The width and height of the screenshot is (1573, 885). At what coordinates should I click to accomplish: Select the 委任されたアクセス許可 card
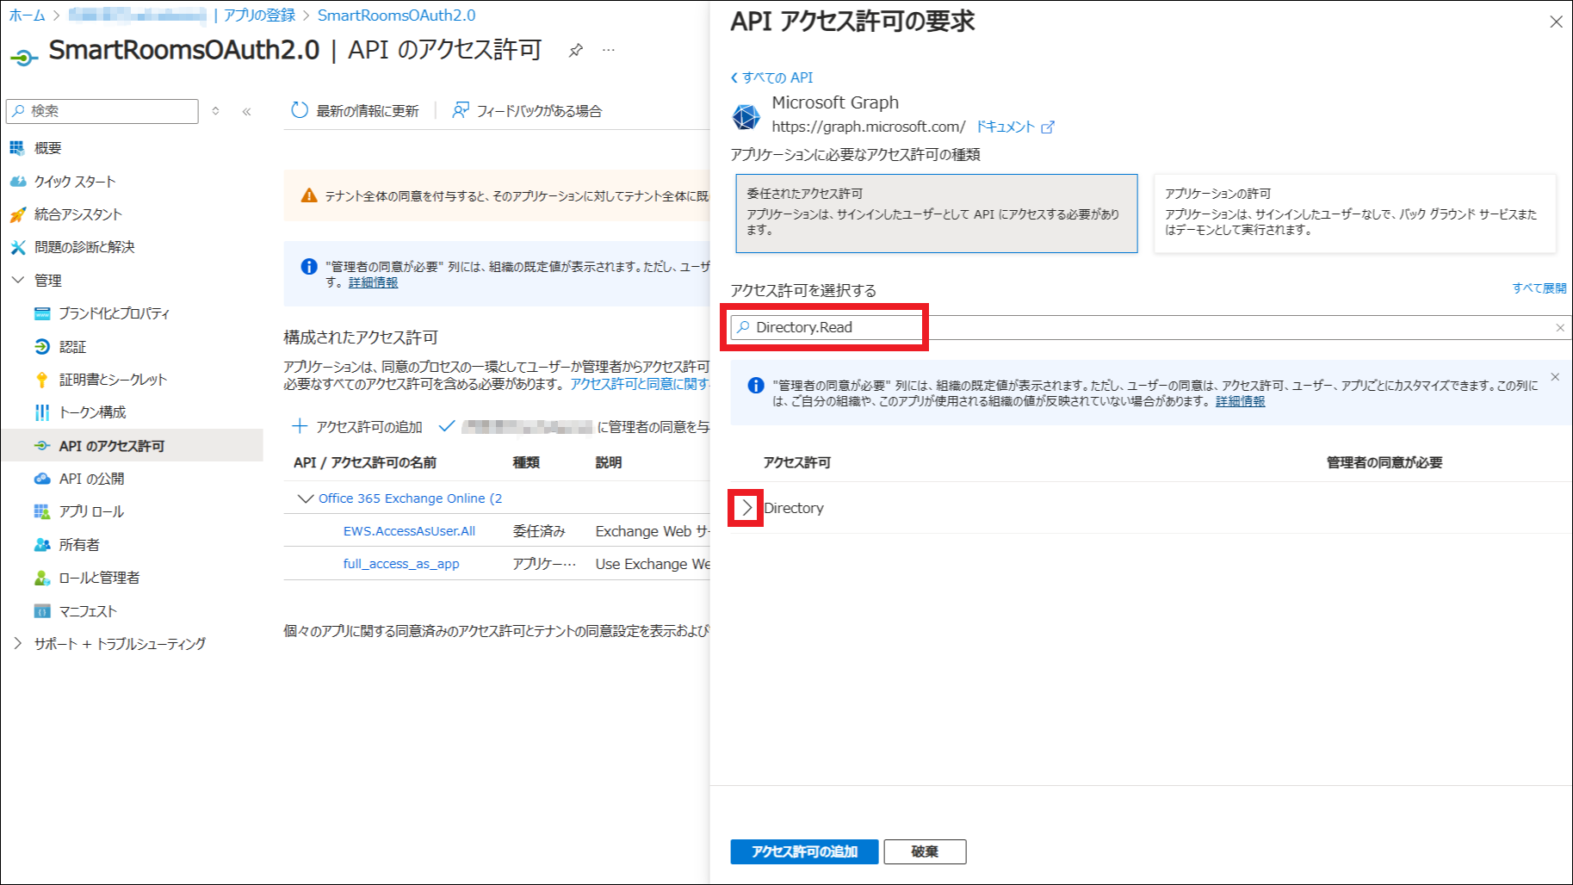click(936, 213)
